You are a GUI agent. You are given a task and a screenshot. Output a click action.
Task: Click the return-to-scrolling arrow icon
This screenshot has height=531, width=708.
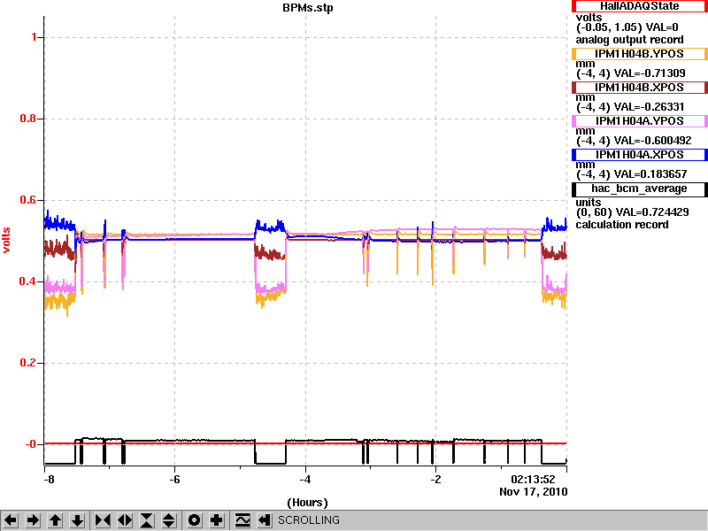tap(265, 520)
